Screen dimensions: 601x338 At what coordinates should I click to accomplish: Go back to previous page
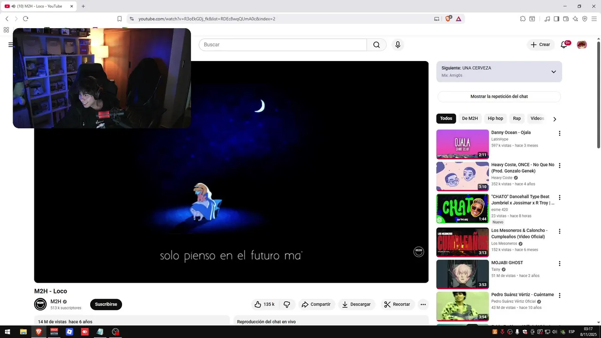(x=7, y=19)
